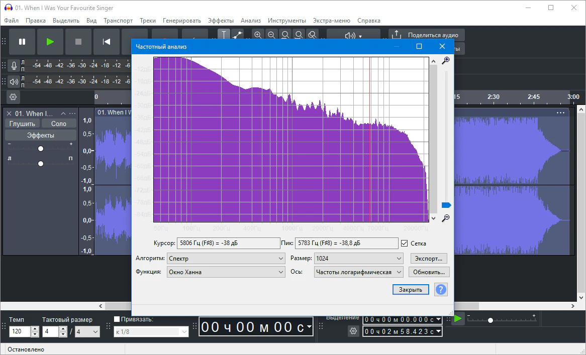The width and height of the screenshot is (586, 355).
Task: Click the Stop playback button
Action: pyautogui.click(x=78, y=42)
